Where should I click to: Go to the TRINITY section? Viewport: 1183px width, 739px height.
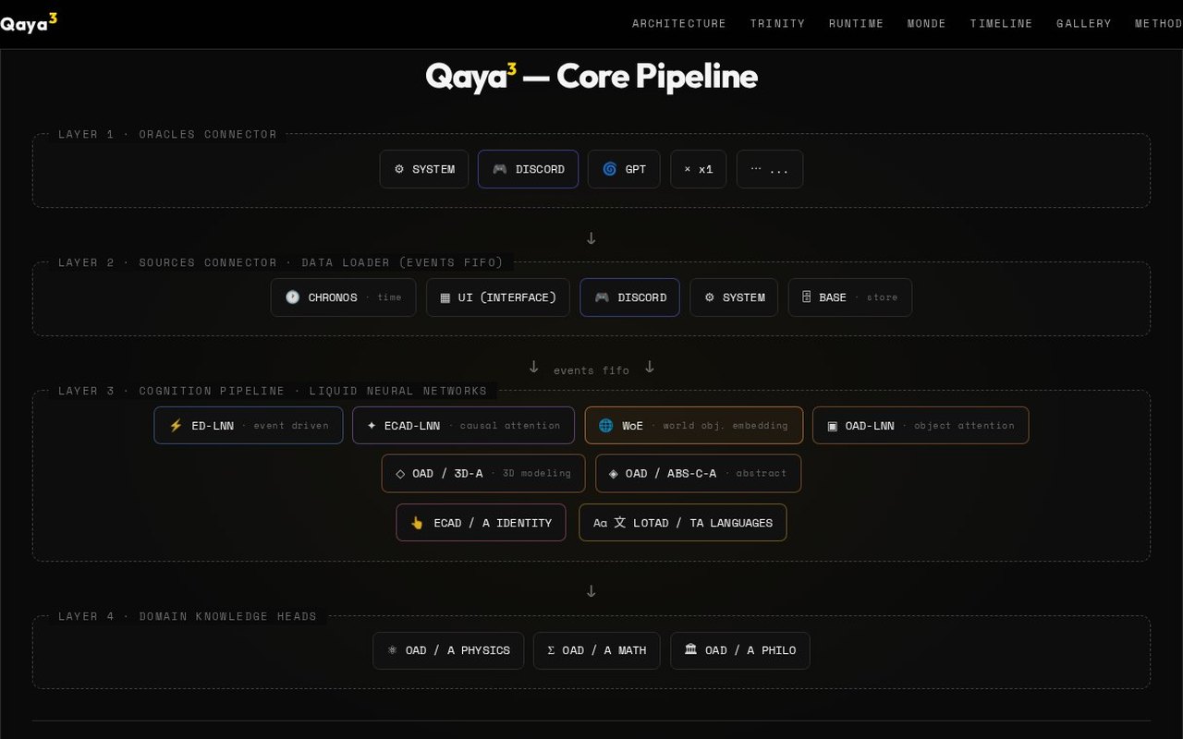pos(777,24)
